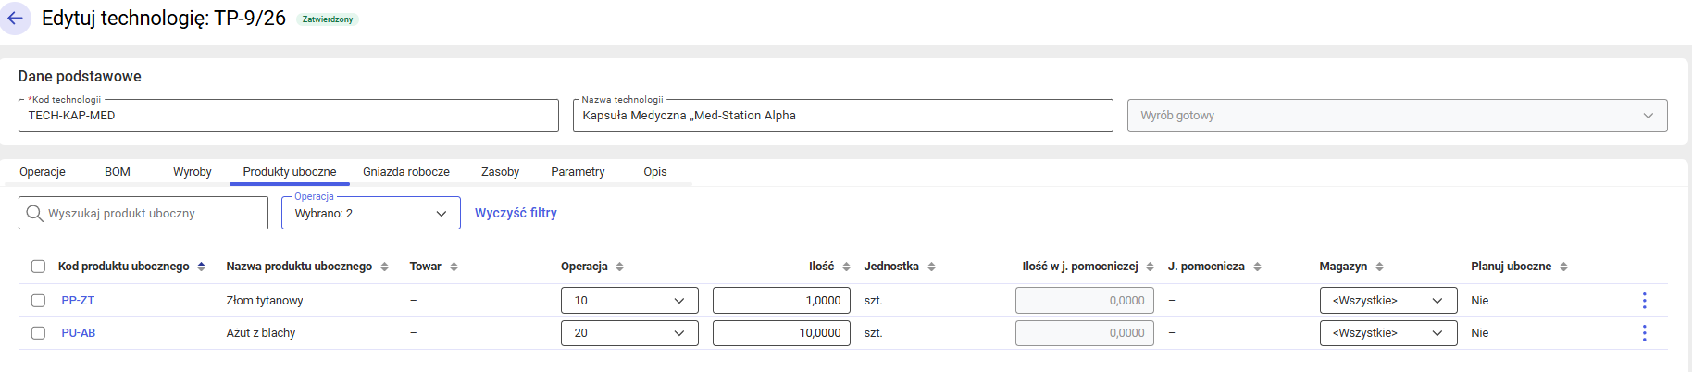This screenshot has width=1692, height=372.
Task: Check the PP-ZT row checkbox
Action: 38,301
